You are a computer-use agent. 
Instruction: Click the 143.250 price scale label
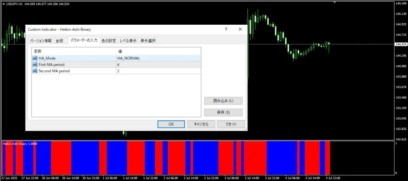point(401,108)
